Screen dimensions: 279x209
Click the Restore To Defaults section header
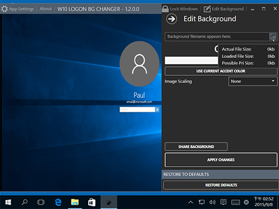tap(220, 174)
